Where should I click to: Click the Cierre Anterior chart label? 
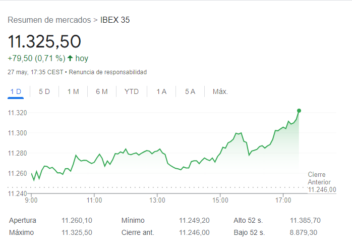(x=320, y=178)
